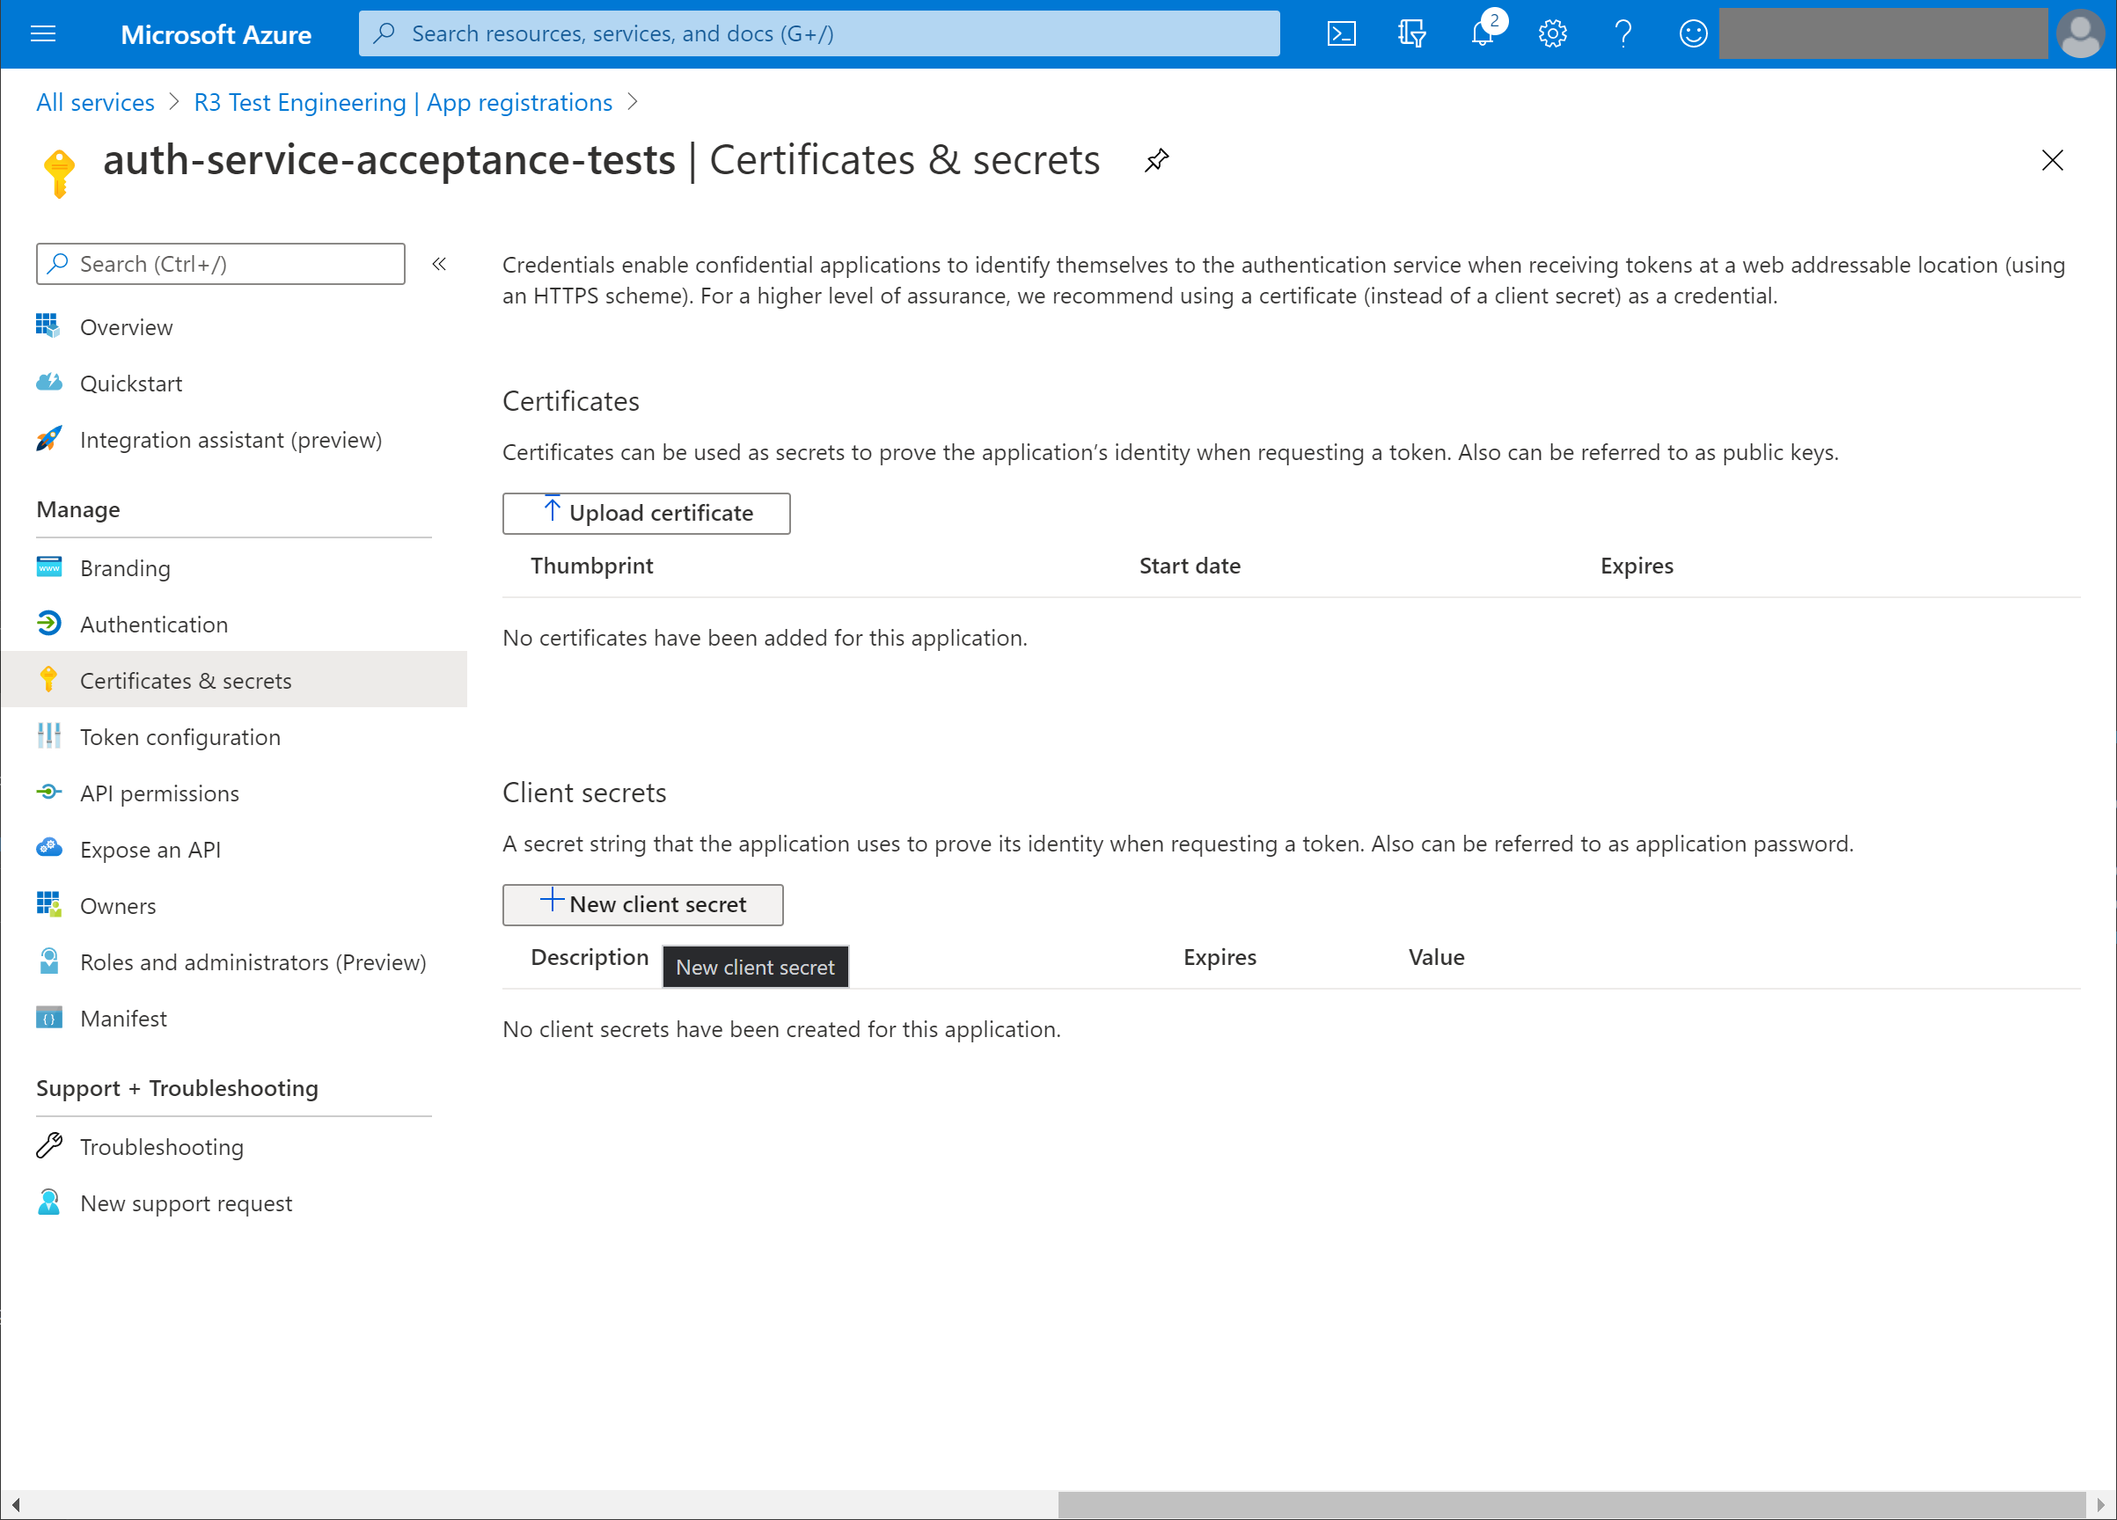Click Microsoft Azure home link
This screenshot has height=1520, width=2117.
click(x=216, y=34)
